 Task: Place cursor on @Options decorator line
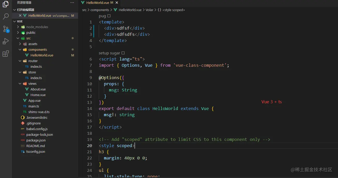111,78
